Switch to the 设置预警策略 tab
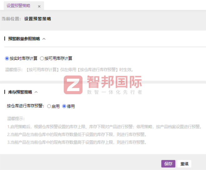Image resolution: width=206 pixels, height=170 pixels. pos(18,6)
